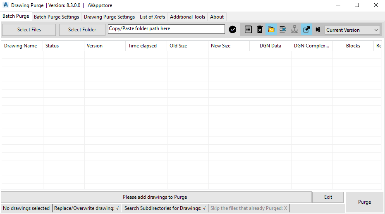The height and width of the screenshot is (214, 385).
Task: Open the Drawing Purge Settings tab
Action: coord(109,17)
